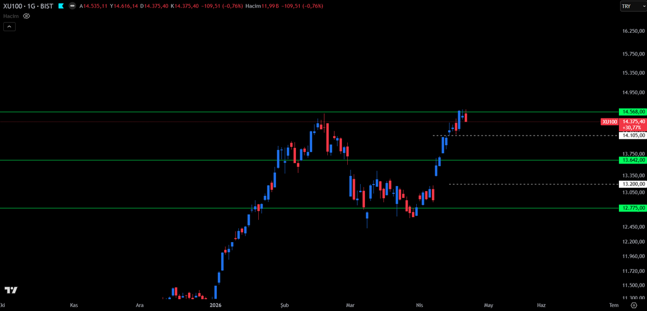The height and width of the screenshot is (311, 647).
Task: Click the low value D14.375,40 in the legend
Action: point(155,6)
